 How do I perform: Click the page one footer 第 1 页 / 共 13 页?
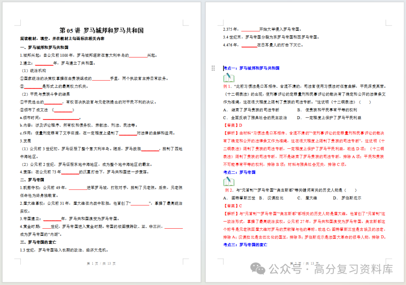pyautogui.click(x=101, y=264)
